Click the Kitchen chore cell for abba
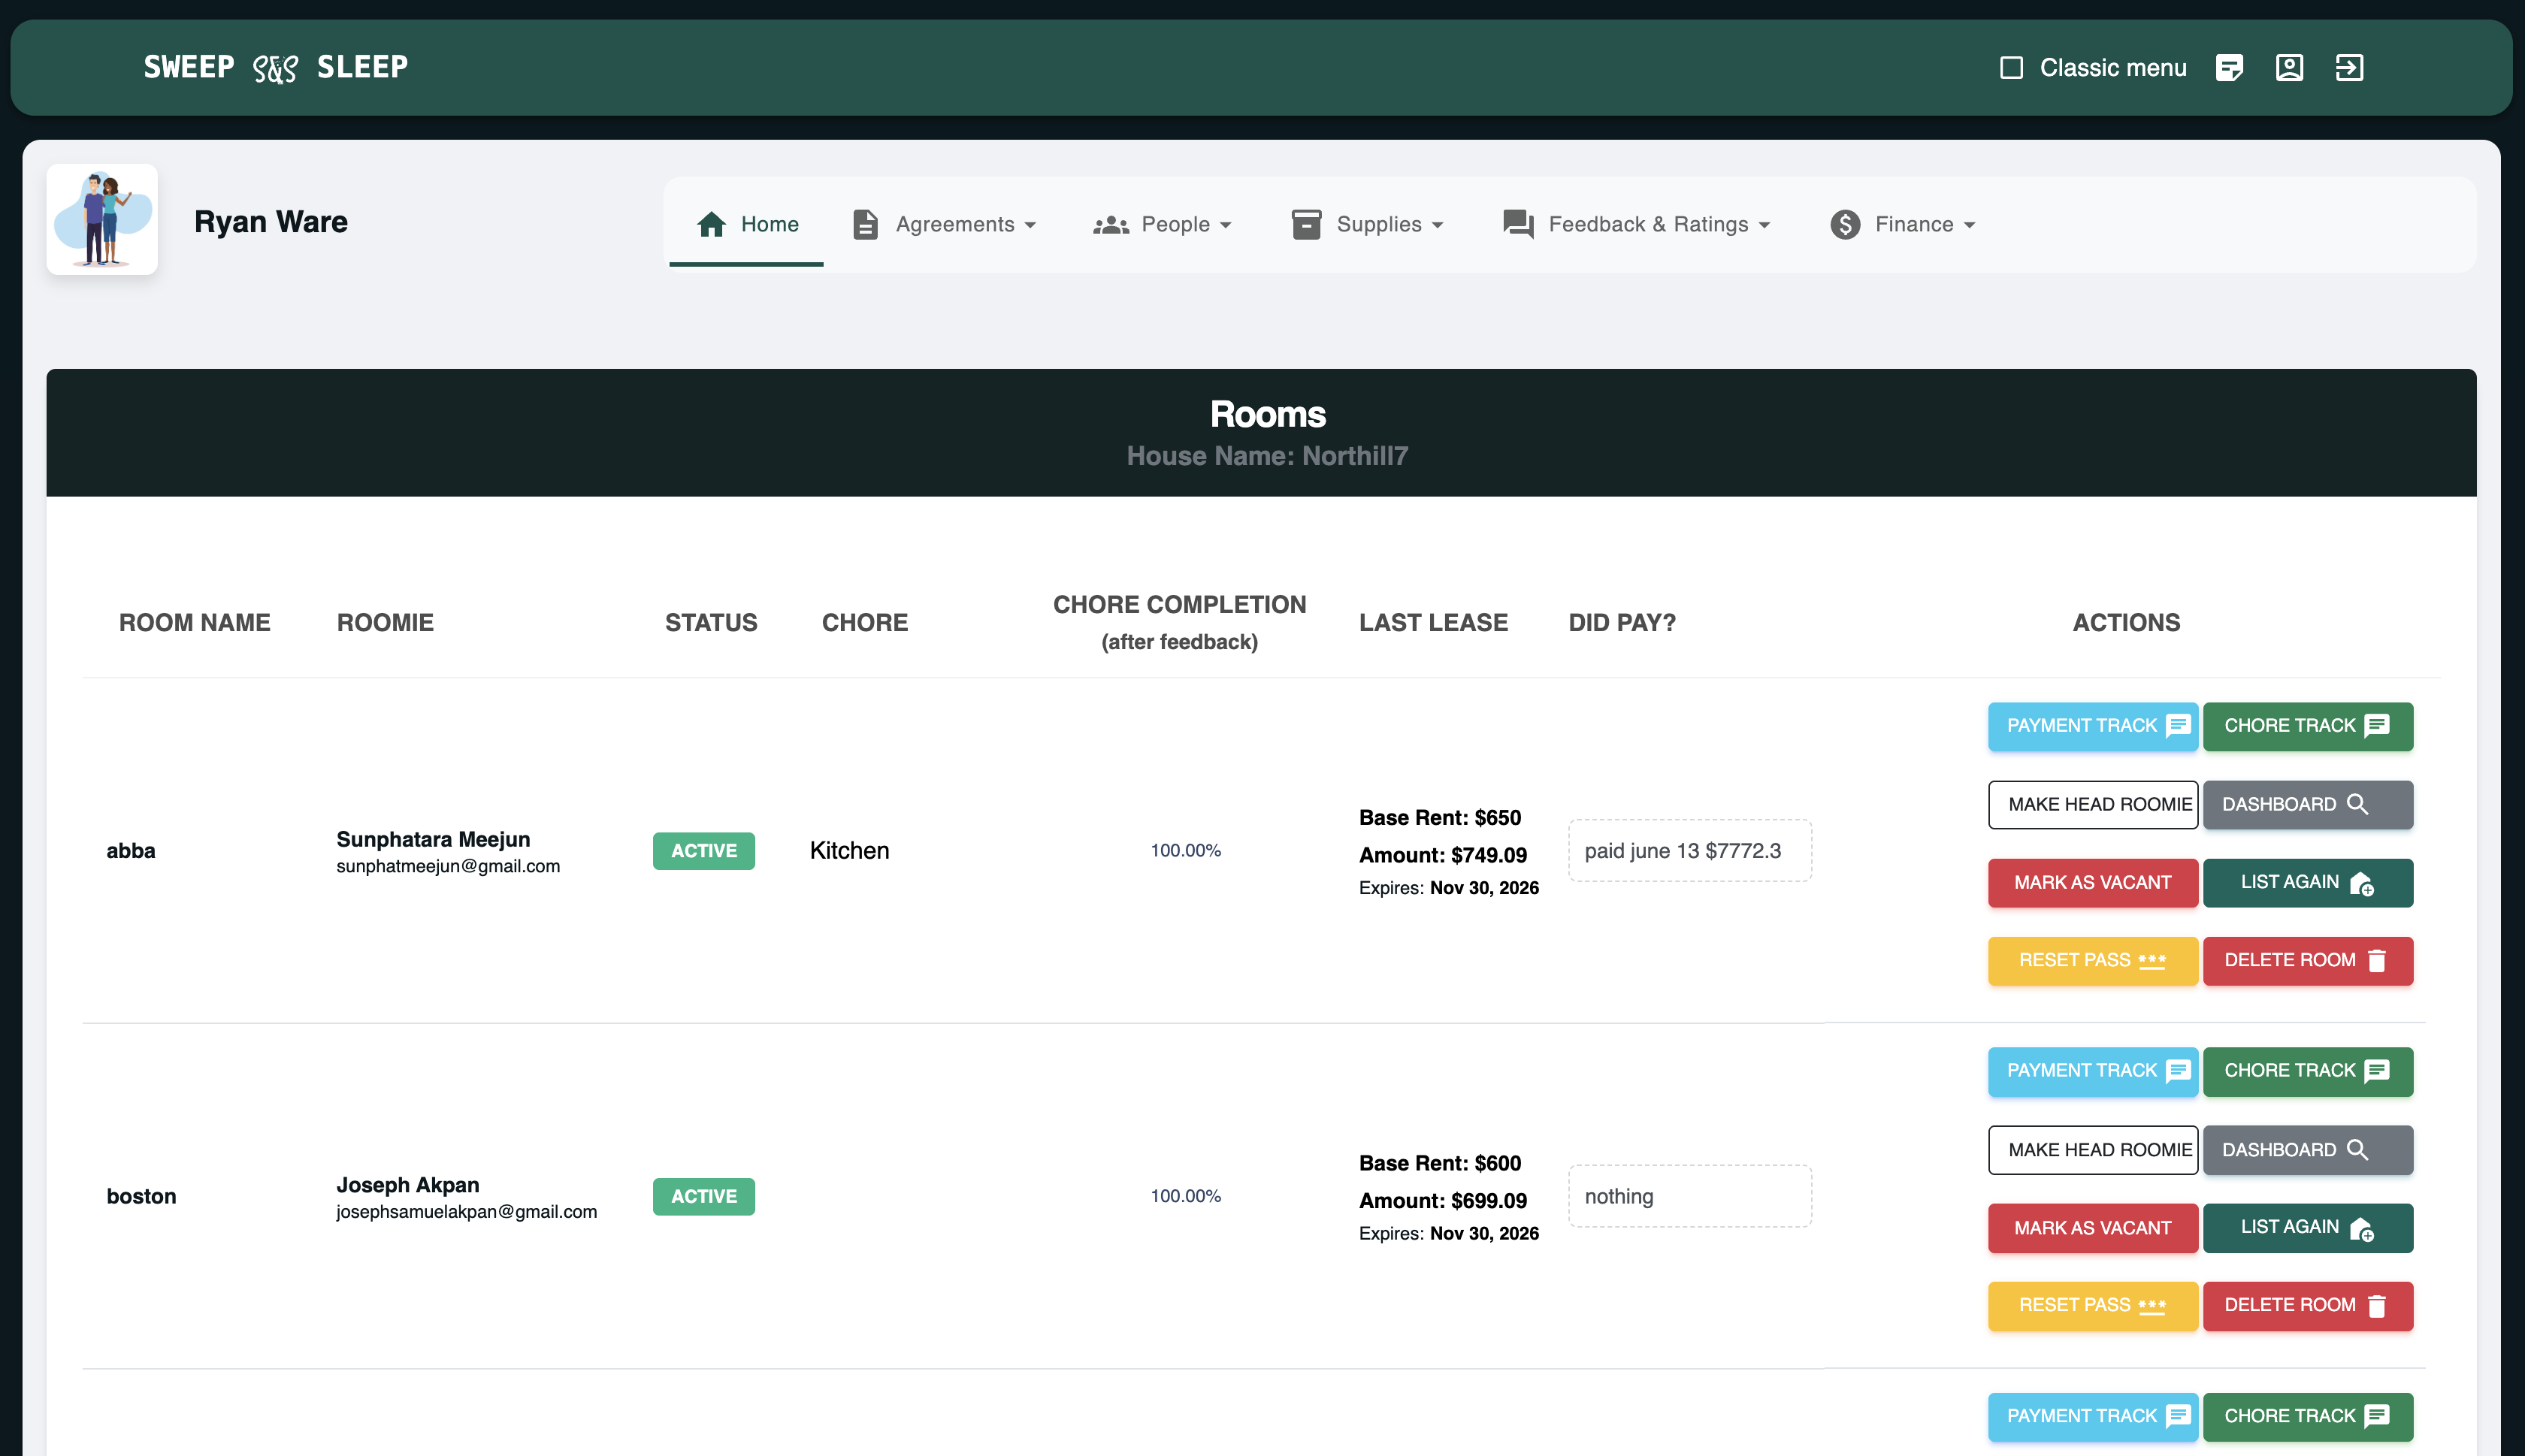This screenshot has width=2525, height=1456. pyautogui.click(x=849, y=851)
